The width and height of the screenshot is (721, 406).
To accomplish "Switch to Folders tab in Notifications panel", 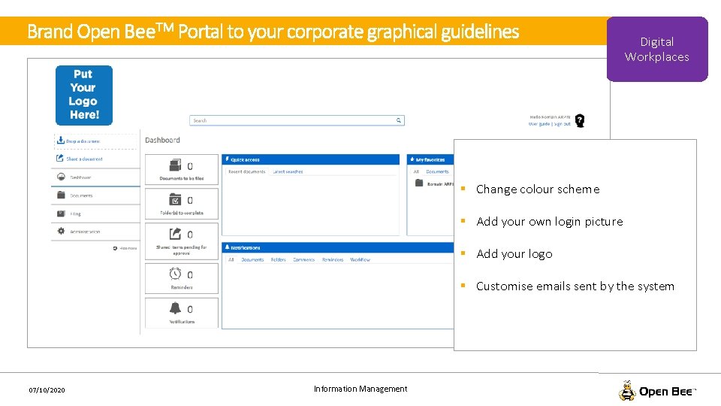I will coord(278,259).
